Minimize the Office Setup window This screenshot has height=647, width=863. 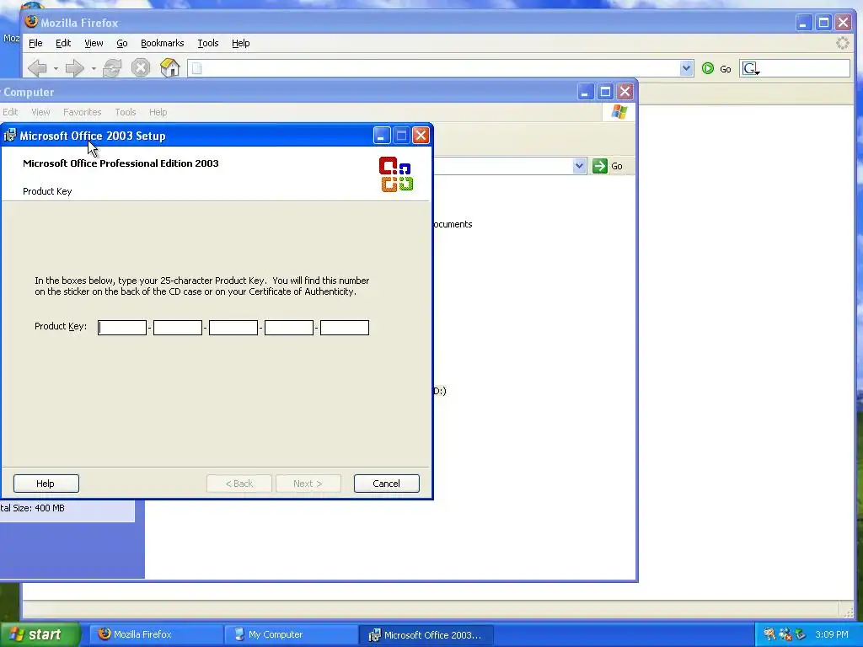(x=382, y=136)
